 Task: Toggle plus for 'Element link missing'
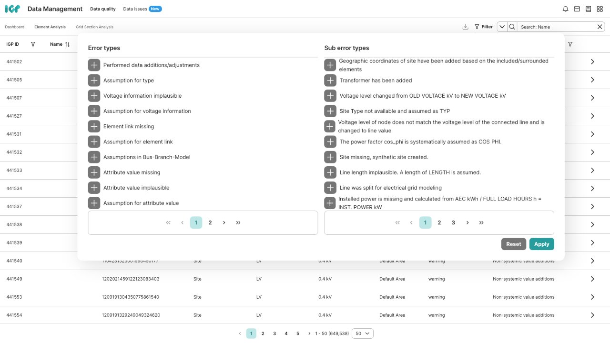[x=94, y=126]
